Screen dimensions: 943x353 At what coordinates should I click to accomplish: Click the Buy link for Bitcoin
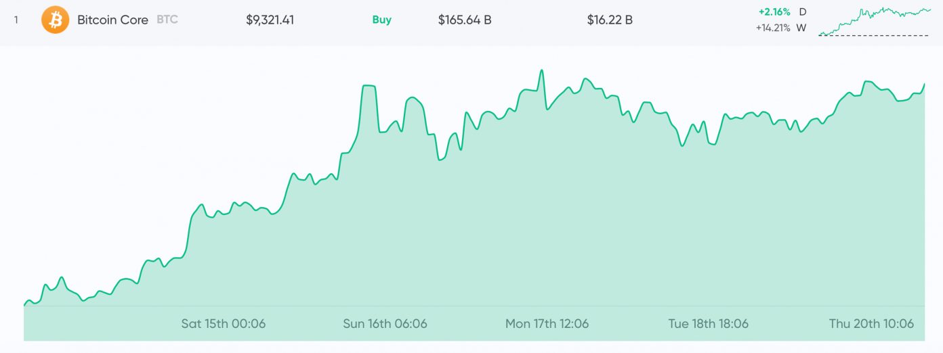point(382,20)
